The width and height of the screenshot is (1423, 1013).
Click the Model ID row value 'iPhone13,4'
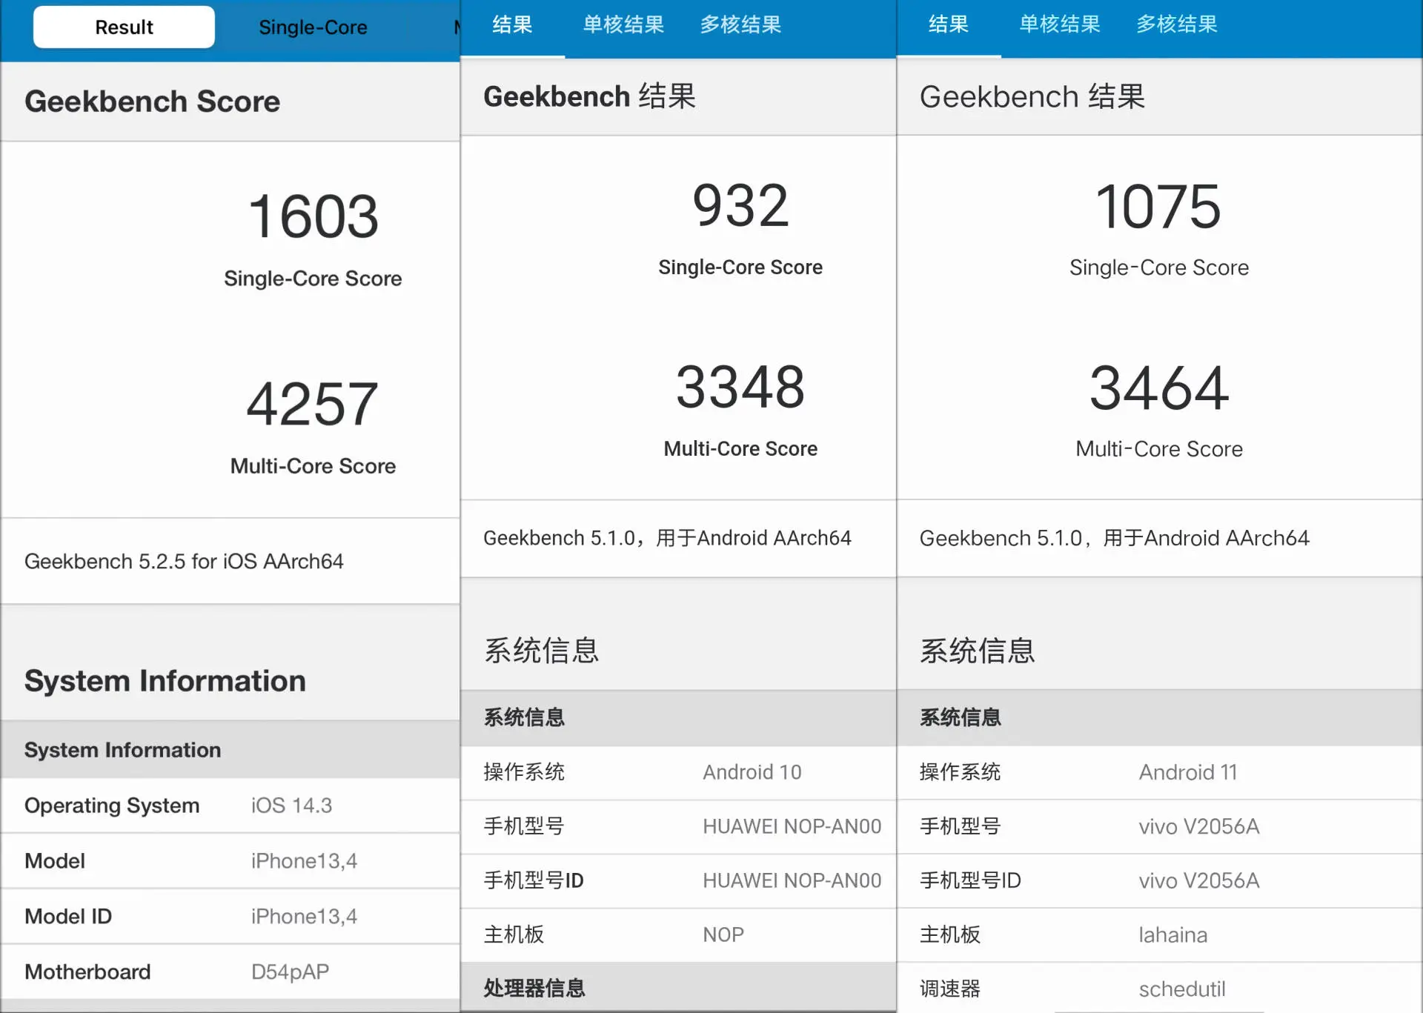coord(304,917)
